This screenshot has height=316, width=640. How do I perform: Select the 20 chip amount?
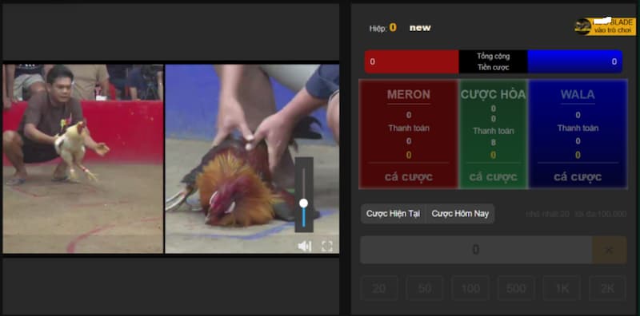379,288
